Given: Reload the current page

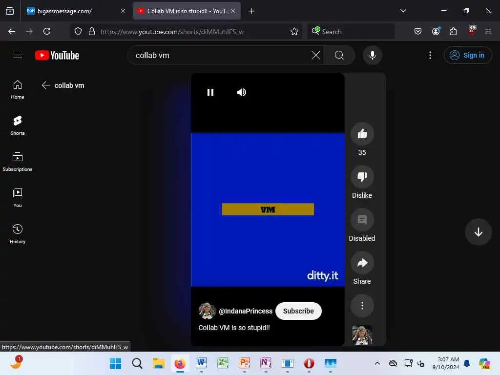Looking at the screenshot, I should (x=47, y=31).
